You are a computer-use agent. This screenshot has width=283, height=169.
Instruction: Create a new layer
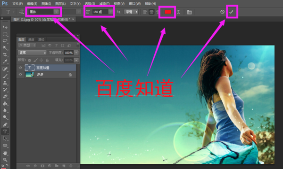point(64,166)
